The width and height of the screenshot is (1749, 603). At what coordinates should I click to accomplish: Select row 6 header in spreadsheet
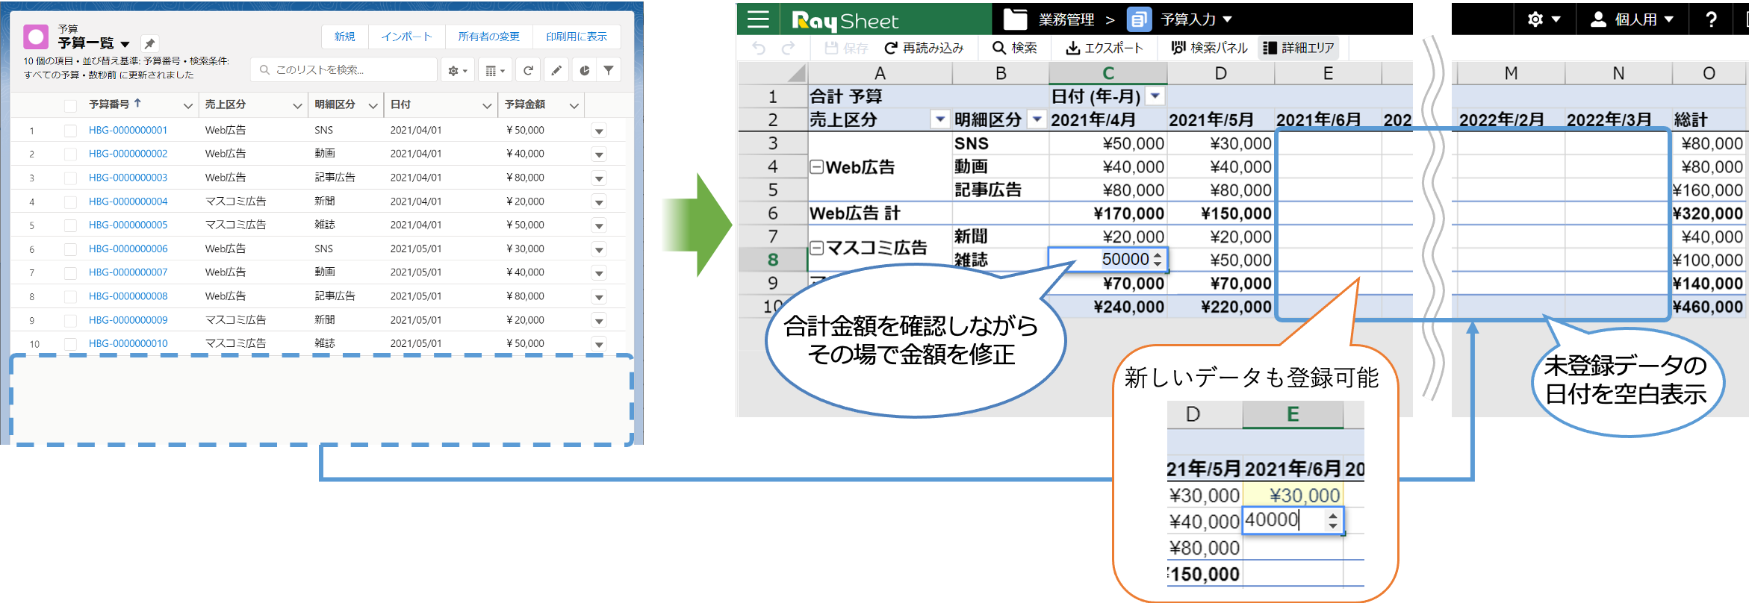tap(773, 213)
